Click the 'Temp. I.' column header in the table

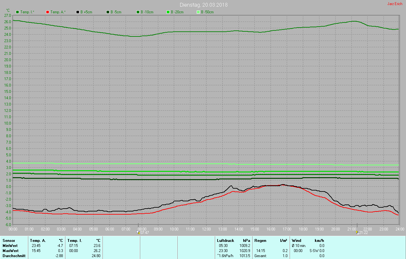click(x=75, y=241)
